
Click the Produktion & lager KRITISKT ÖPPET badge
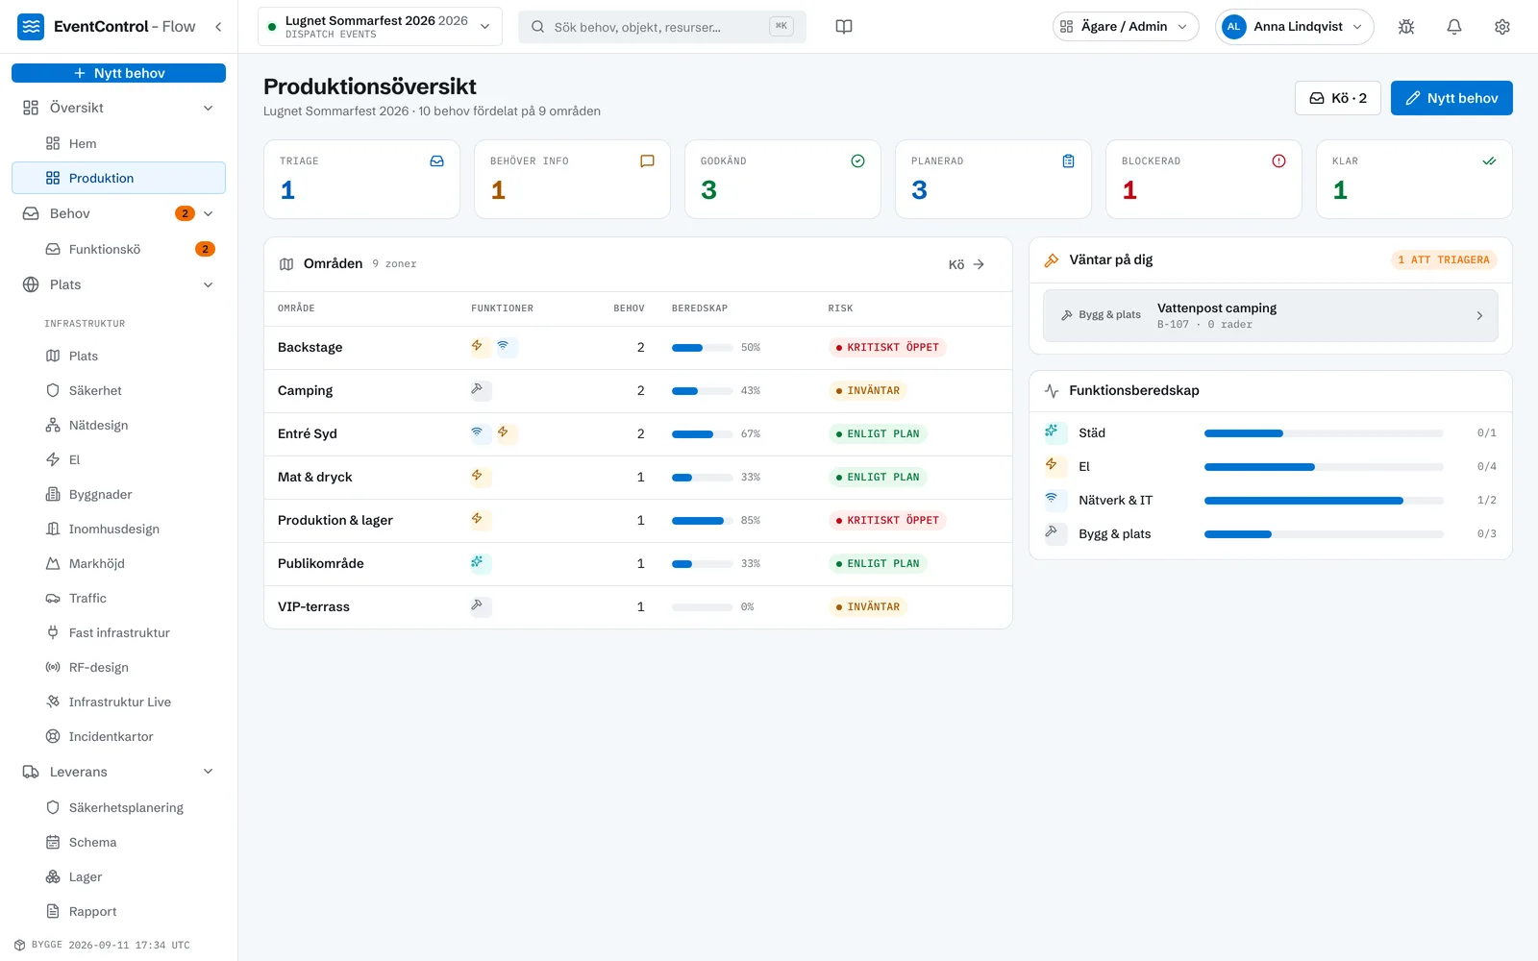[x=888, y=521]
